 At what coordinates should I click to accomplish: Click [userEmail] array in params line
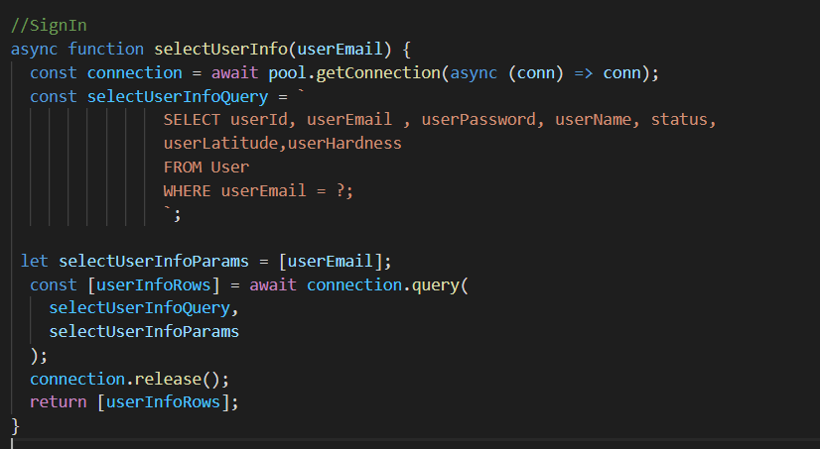point(330,261)
